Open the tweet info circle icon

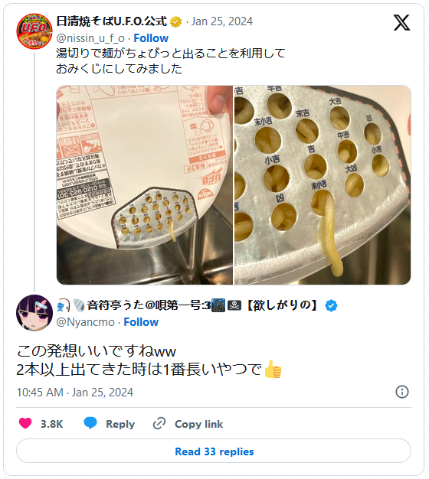pyautogui.click(x=401, y=392)
